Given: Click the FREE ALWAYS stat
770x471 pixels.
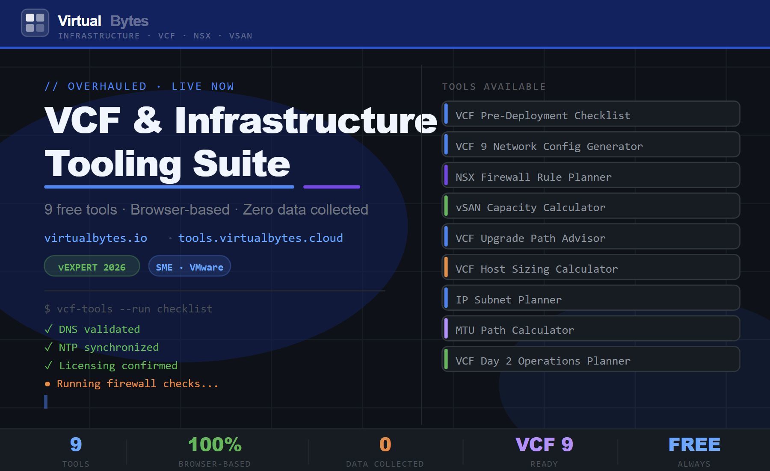Looking at the screenshot, I should coord(694,451).
